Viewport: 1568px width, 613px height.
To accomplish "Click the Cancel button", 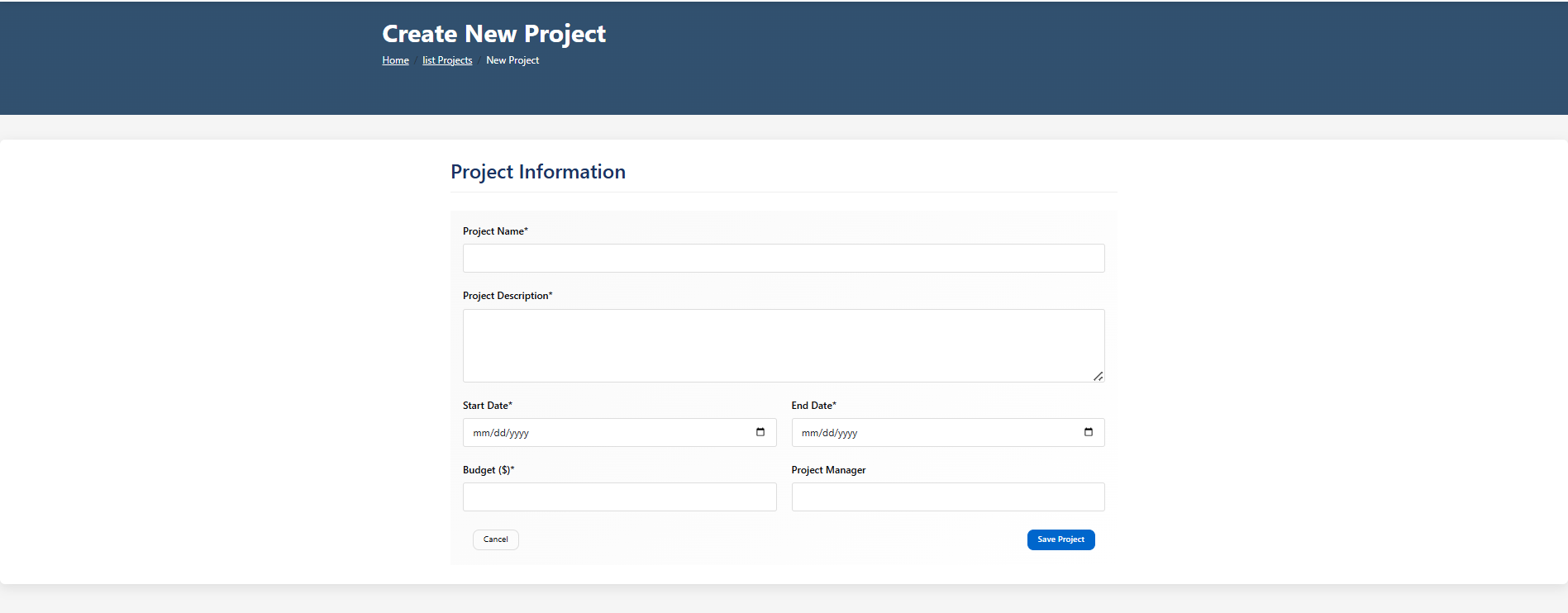I will (496, 539).
